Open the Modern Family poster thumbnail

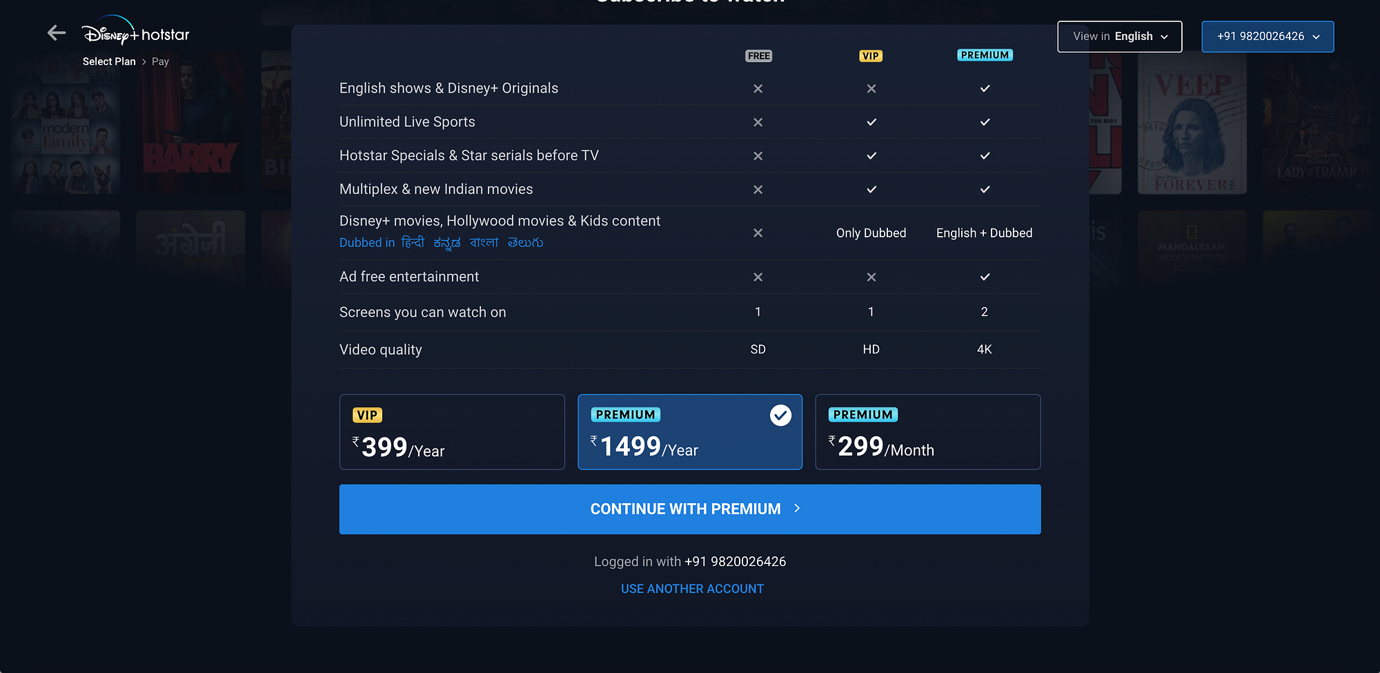point(66,123)
